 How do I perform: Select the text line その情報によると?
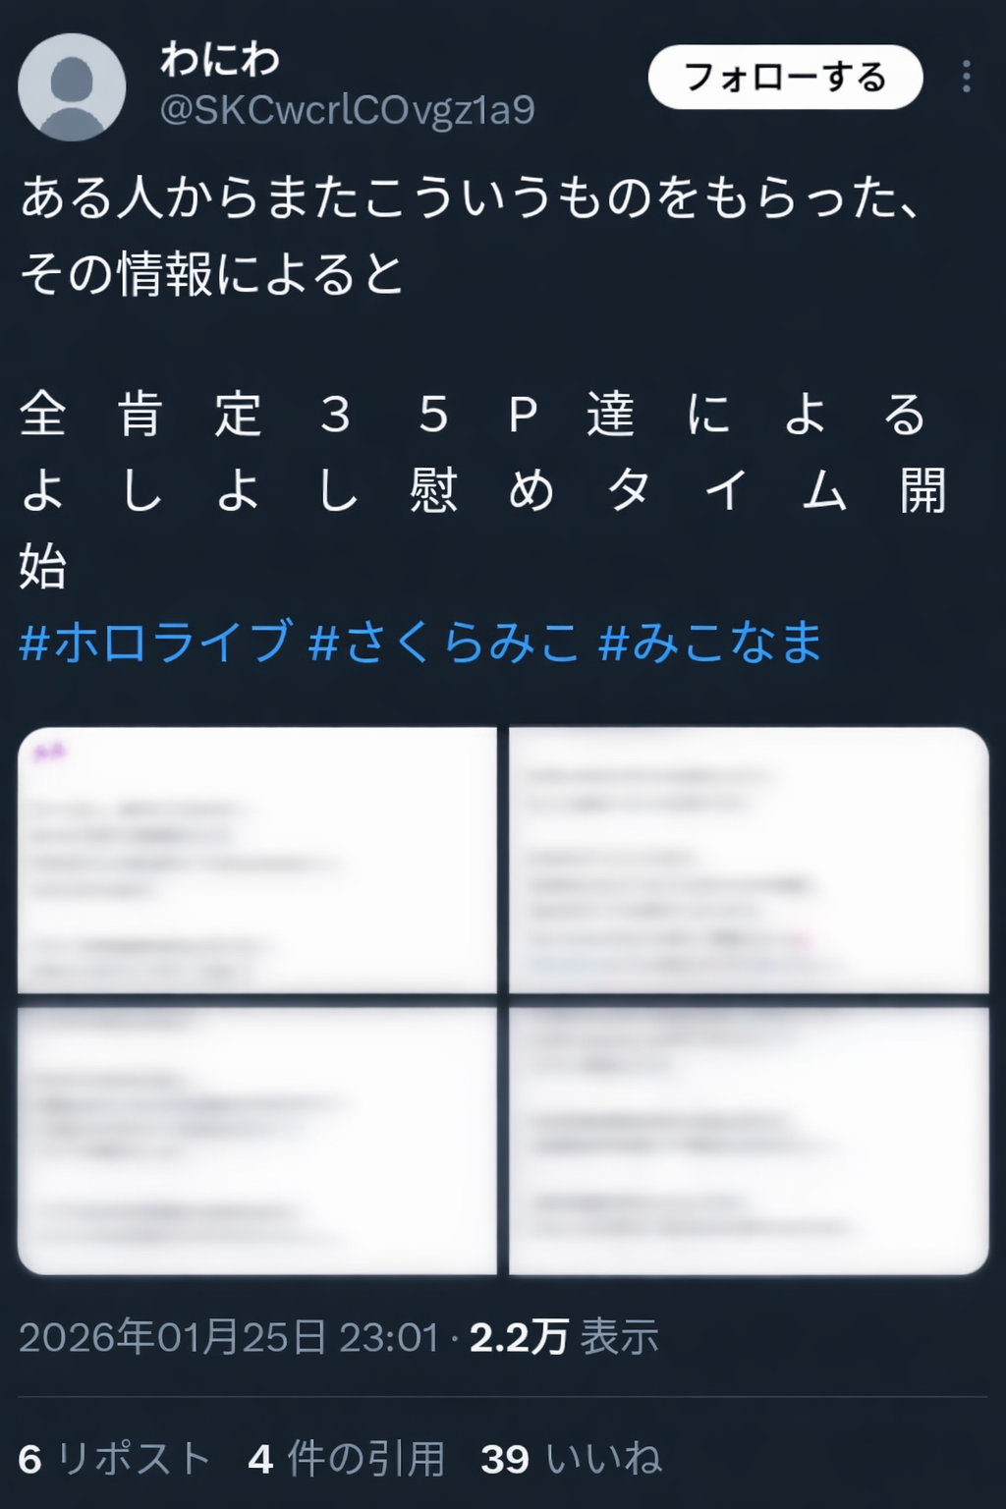[x=212, y=274]
